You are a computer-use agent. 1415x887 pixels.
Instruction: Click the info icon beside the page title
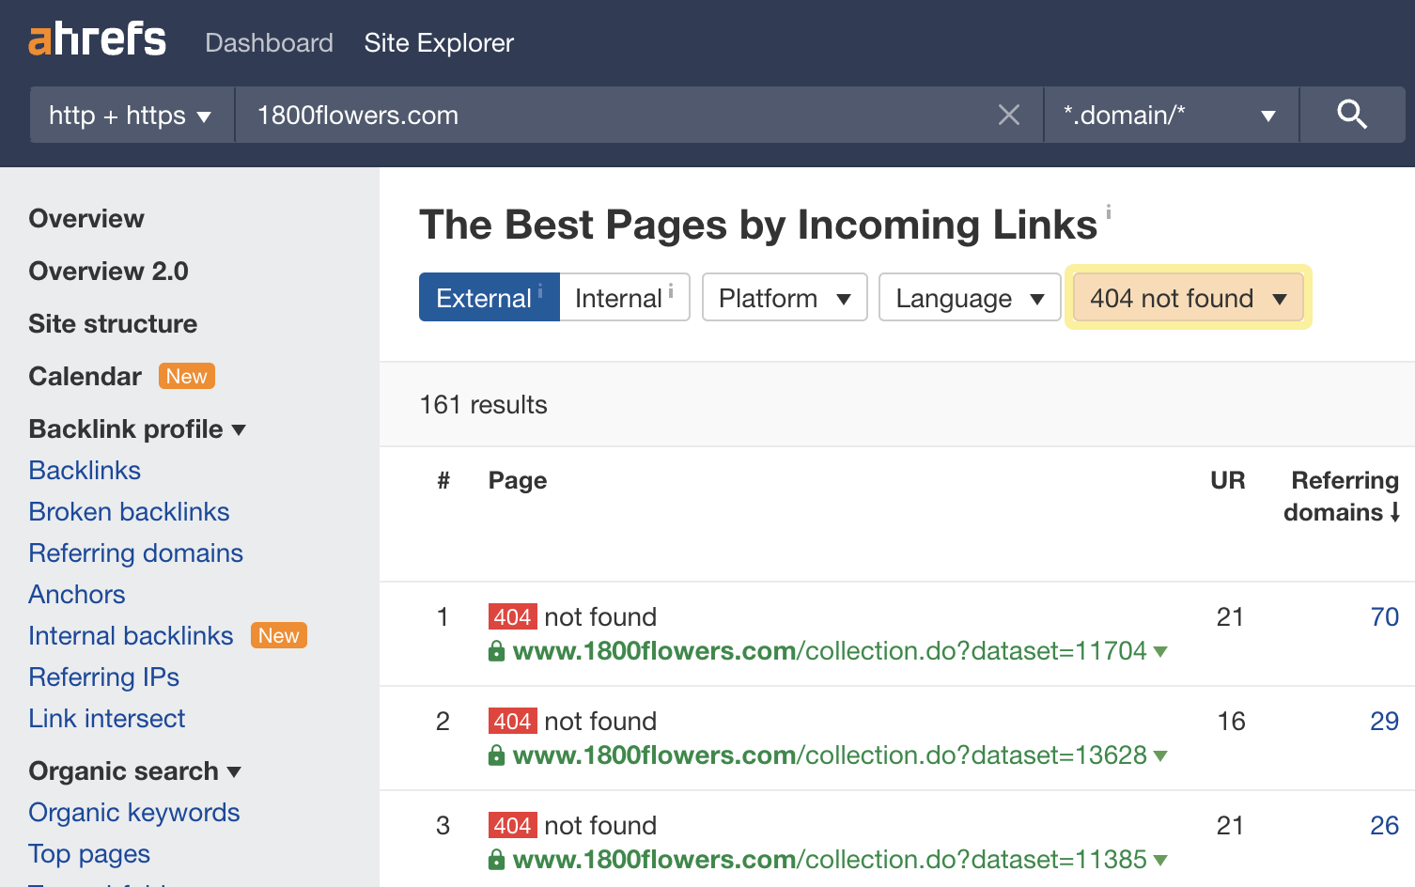[x=1109, y=214]
